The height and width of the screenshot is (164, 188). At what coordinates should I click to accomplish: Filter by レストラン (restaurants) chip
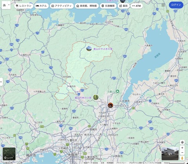pyautogui.click(x=23, y=6)
